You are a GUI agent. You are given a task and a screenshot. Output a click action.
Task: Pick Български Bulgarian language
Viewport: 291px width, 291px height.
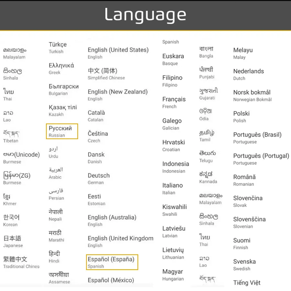coord(64,90)
